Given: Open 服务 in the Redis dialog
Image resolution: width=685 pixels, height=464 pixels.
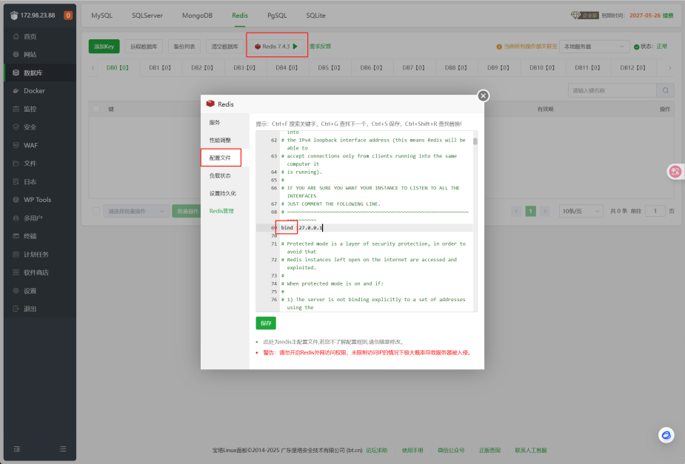Looking at the screenshot, I should (x=224, y=123).
